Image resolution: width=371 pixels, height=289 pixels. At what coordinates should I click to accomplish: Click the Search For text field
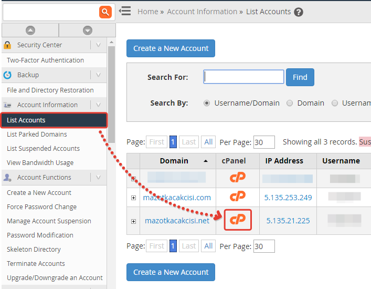point(243,77)
